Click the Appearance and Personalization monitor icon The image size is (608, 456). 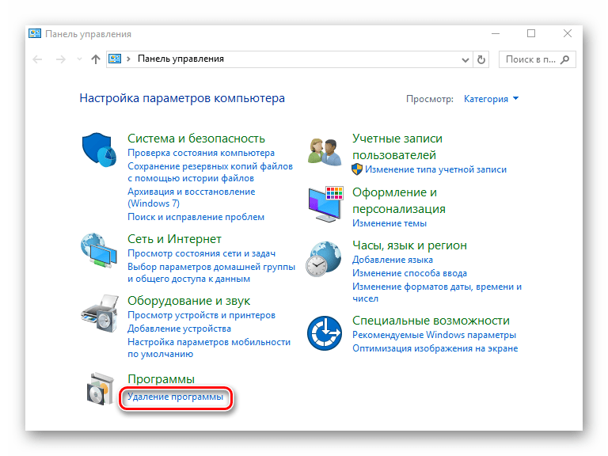click(325, 204)
